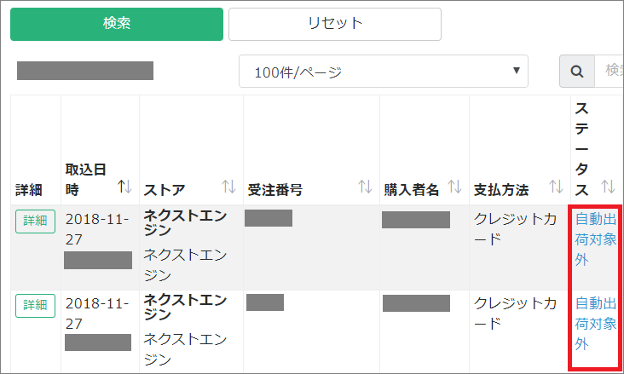Click the 取込日時 column header
The width and height of the screenshot is (624, 374).
[x=85, y=179]
